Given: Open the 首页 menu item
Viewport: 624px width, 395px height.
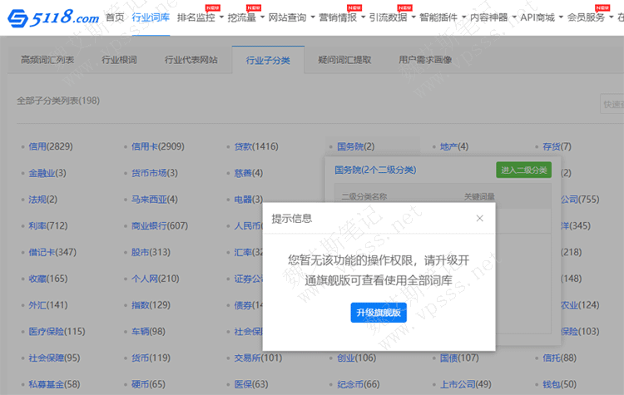Looking at the screenshot, I should coord(115,17).
